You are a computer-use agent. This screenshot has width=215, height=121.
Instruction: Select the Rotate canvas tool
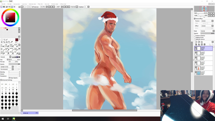tap(7, 42)
